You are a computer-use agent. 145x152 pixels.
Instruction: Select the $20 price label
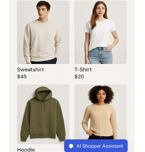(x=79, y=77)
